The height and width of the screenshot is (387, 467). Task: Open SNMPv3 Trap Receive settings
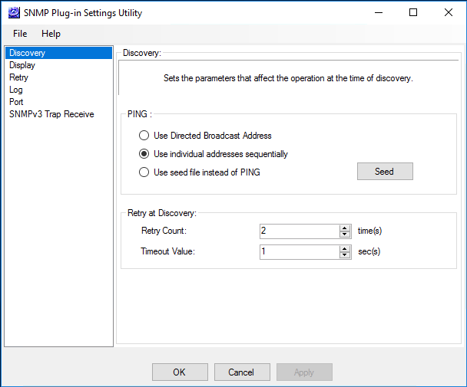51,114
